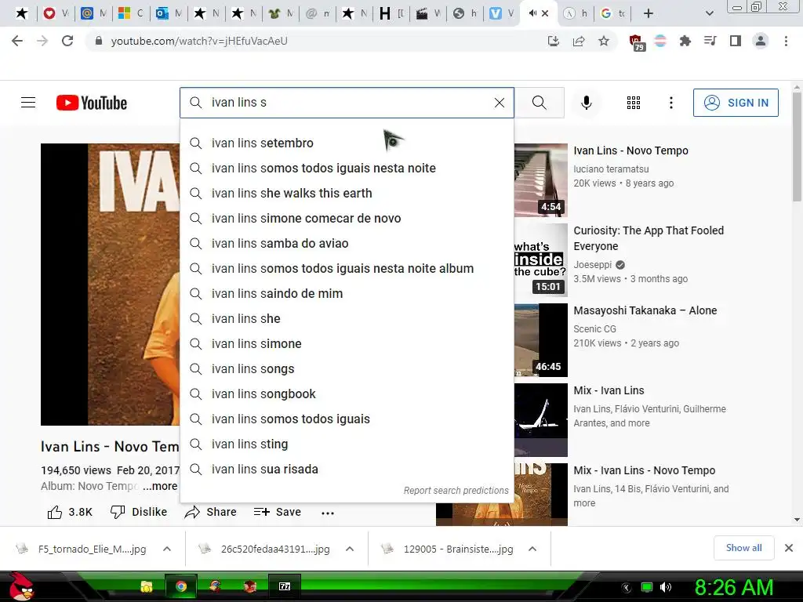Open the Chrome profile avatar
Image resolution: width=803 pixels, height=602 pixels.
(x=761, y=41)
